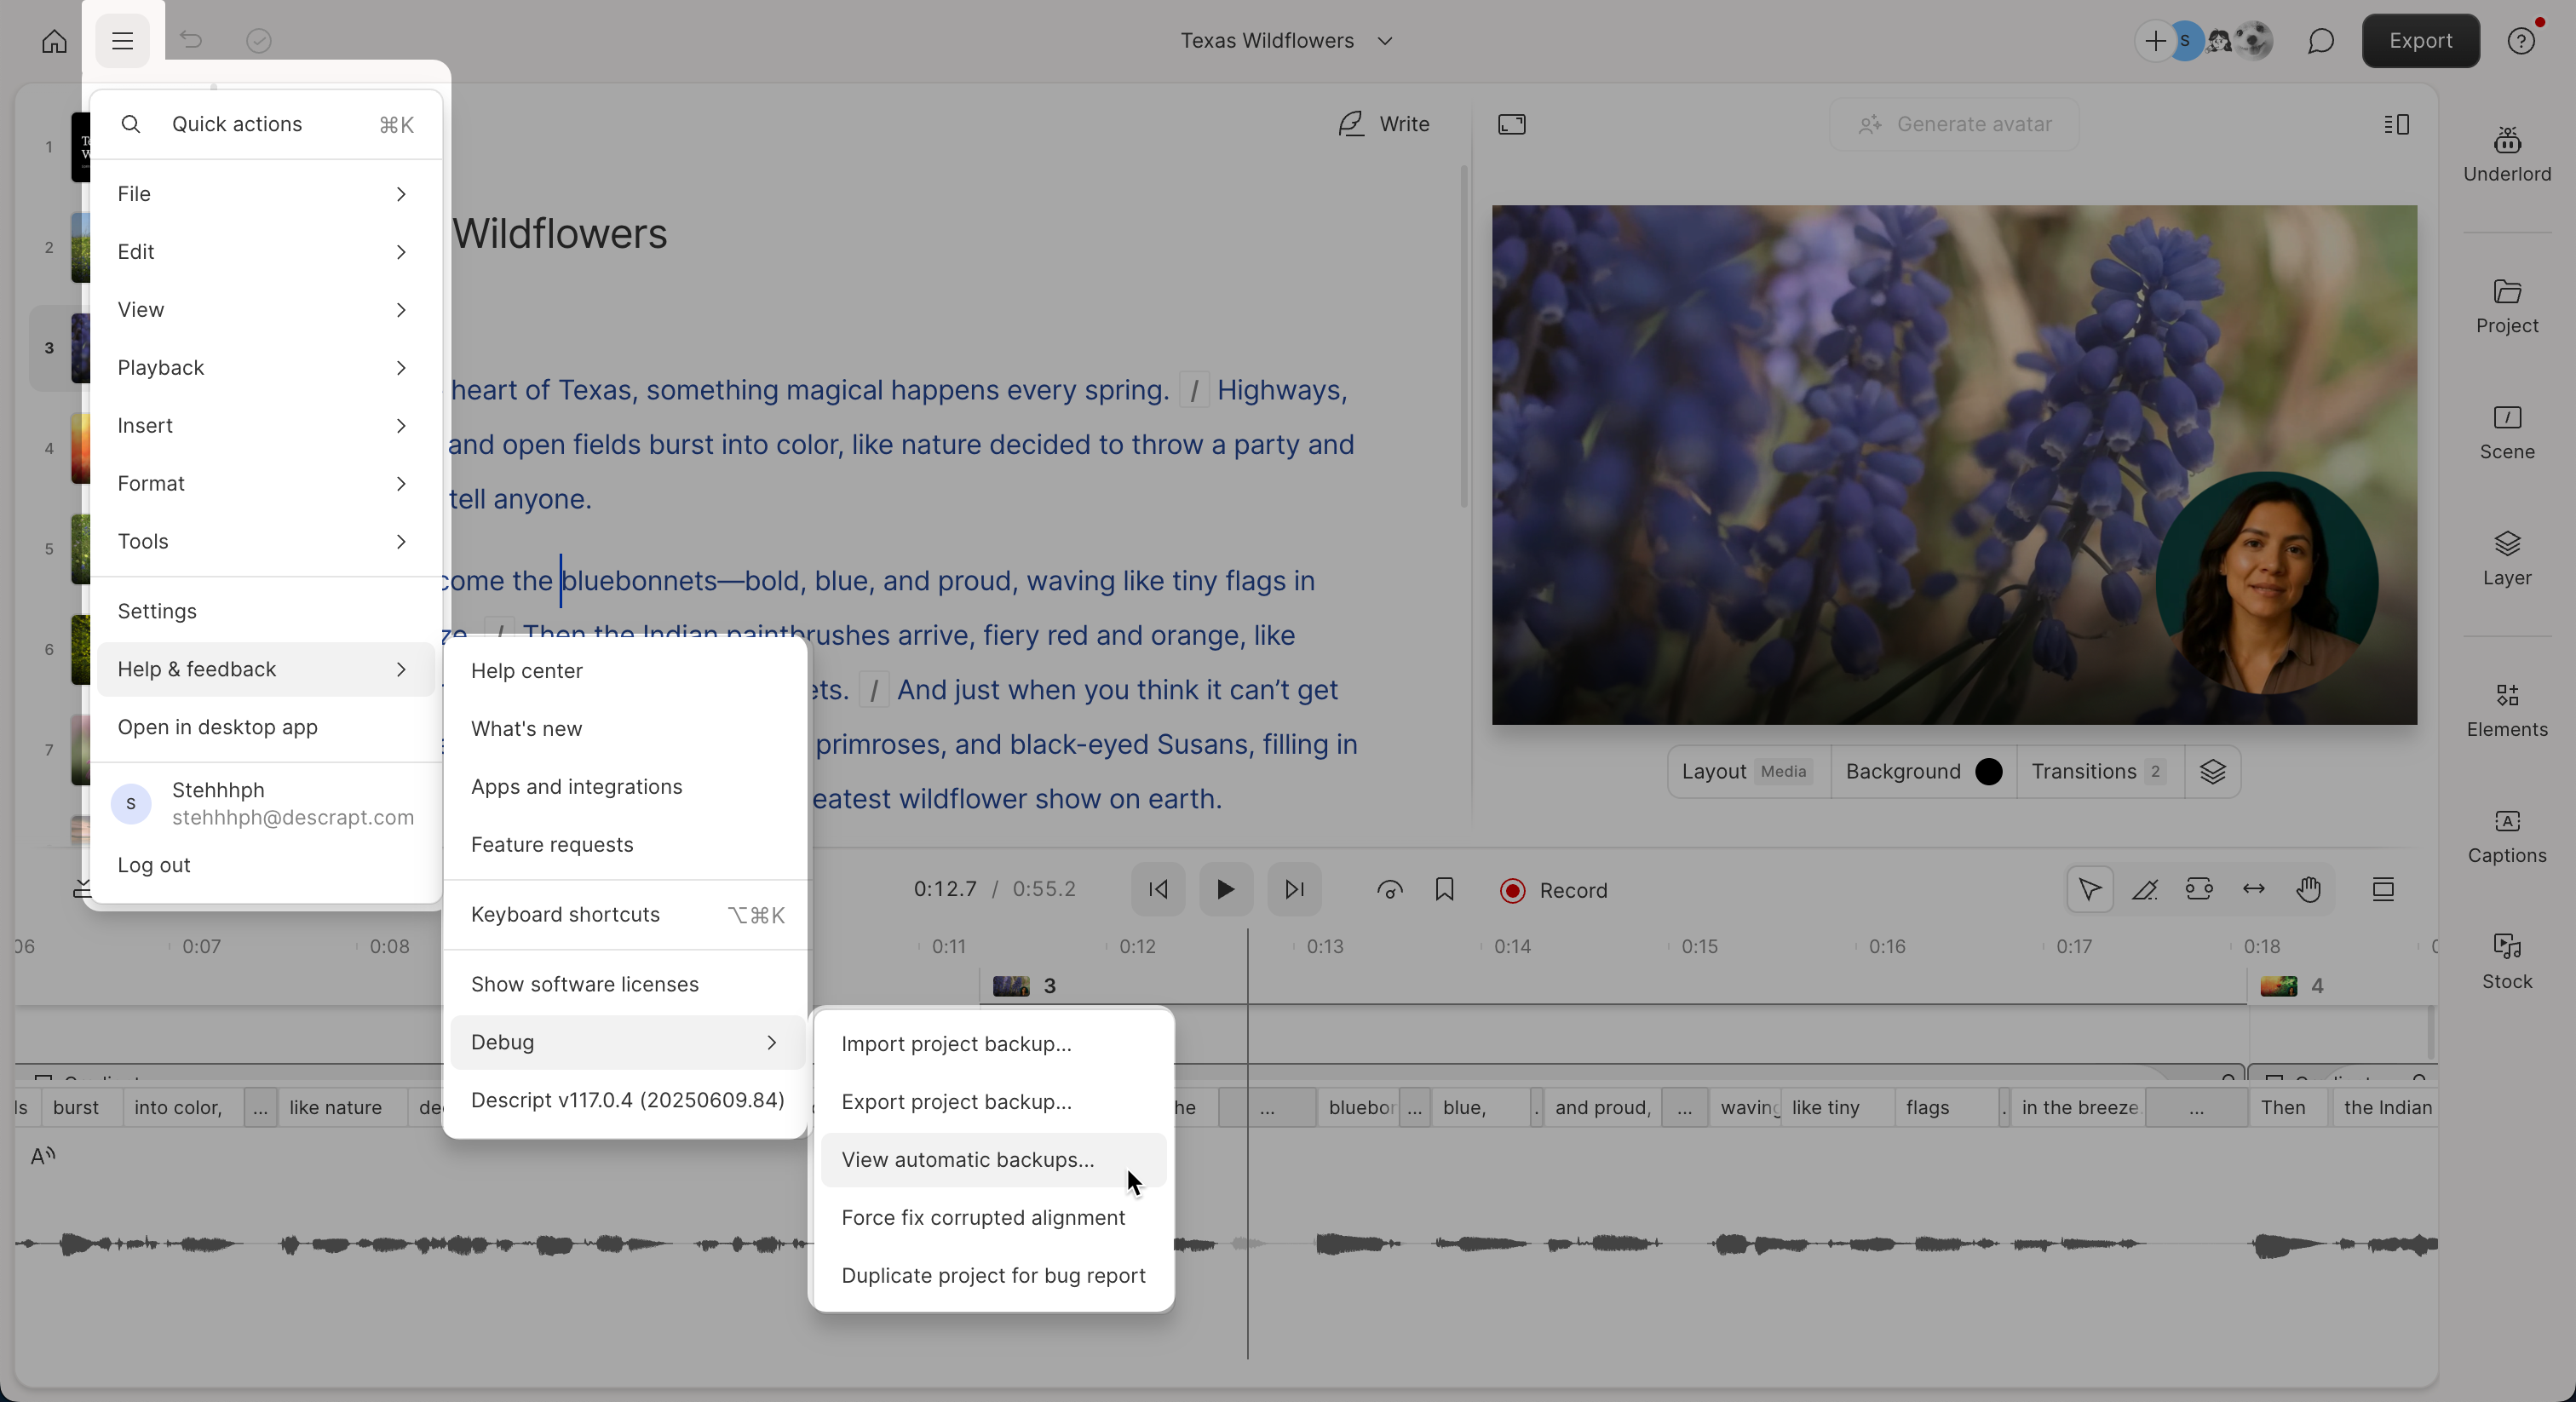Open the comments speech bubble icon
2576x1402 pixels.
pyautogui.click(x=2321, y=41)
